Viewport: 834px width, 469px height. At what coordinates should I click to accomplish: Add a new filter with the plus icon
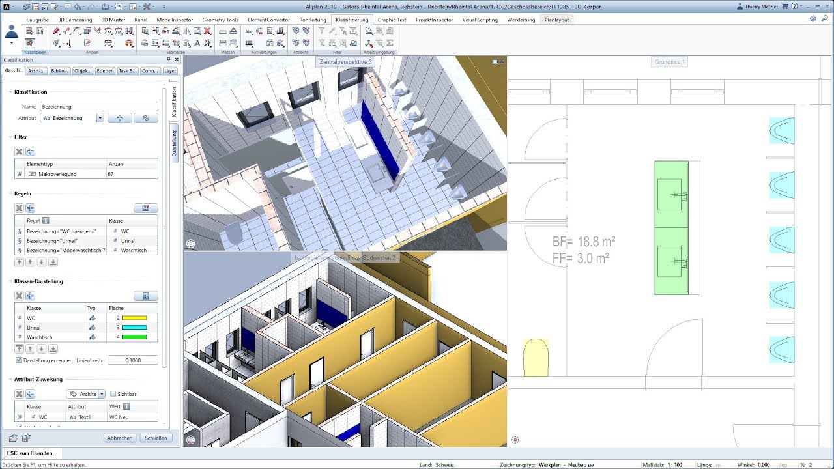(31, 152)
